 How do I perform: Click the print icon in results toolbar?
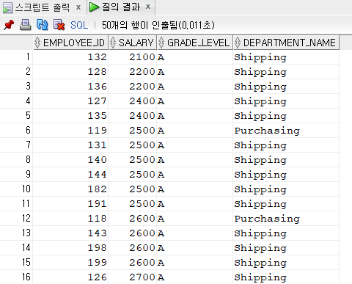coord(25,25)
